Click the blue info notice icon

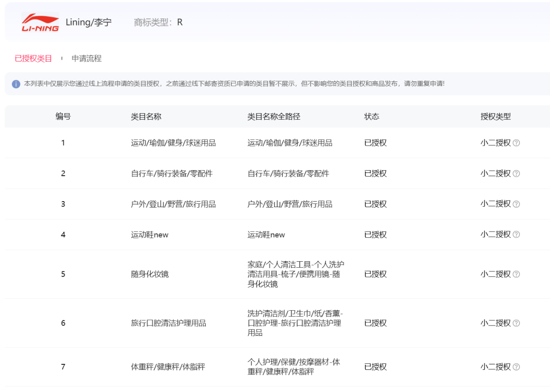16,84
